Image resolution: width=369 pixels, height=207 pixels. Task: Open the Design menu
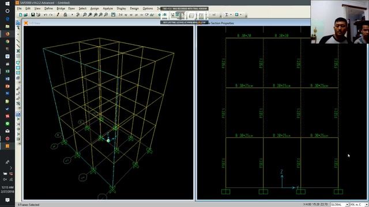134,9
